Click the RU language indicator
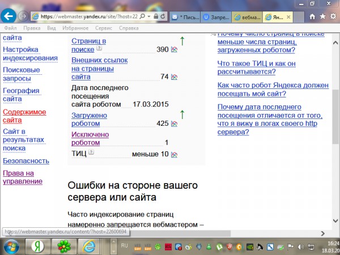Screen dimensions: 340x255 tap(124, 246)
